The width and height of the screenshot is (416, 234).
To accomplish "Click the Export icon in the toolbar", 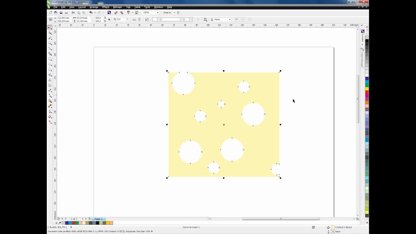I will tap(122, 13).
